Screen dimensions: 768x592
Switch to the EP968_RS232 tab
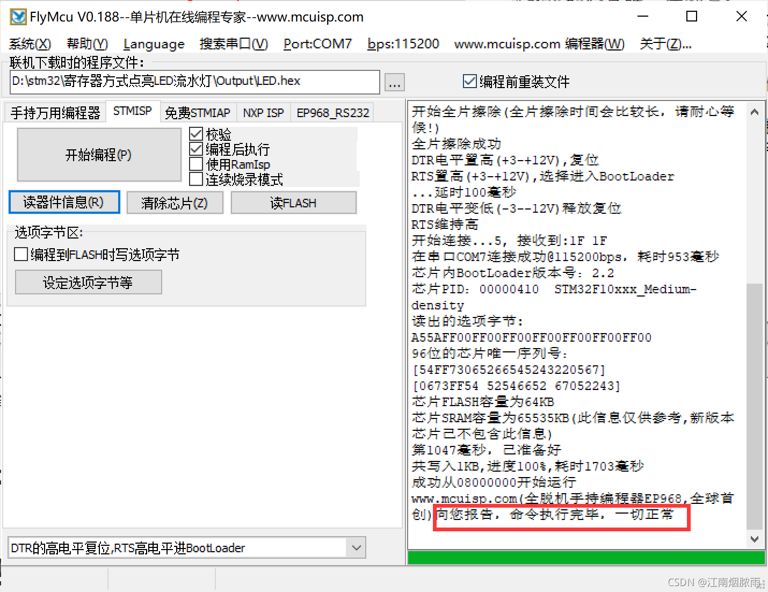[332, 112]
